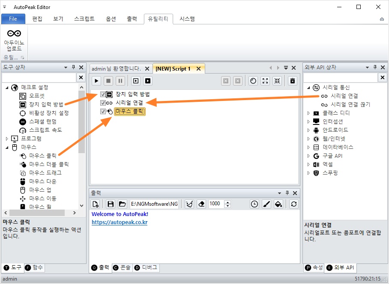Pause script with the pause button

click(x=120, y=81)
